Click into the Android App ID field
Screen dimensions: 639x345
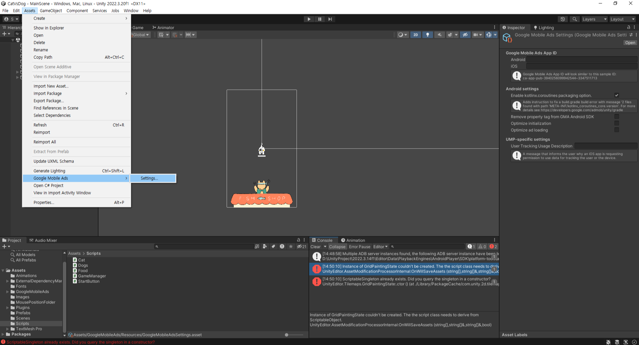tap(581, 59)
